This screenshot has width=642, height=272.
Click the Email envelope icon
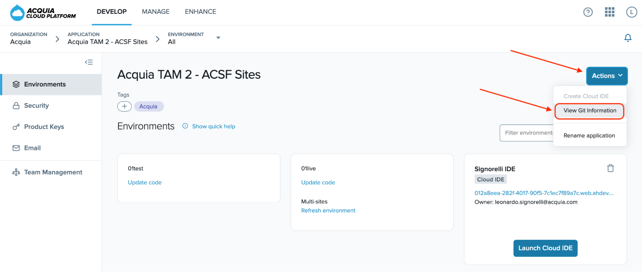click(16, 148)
